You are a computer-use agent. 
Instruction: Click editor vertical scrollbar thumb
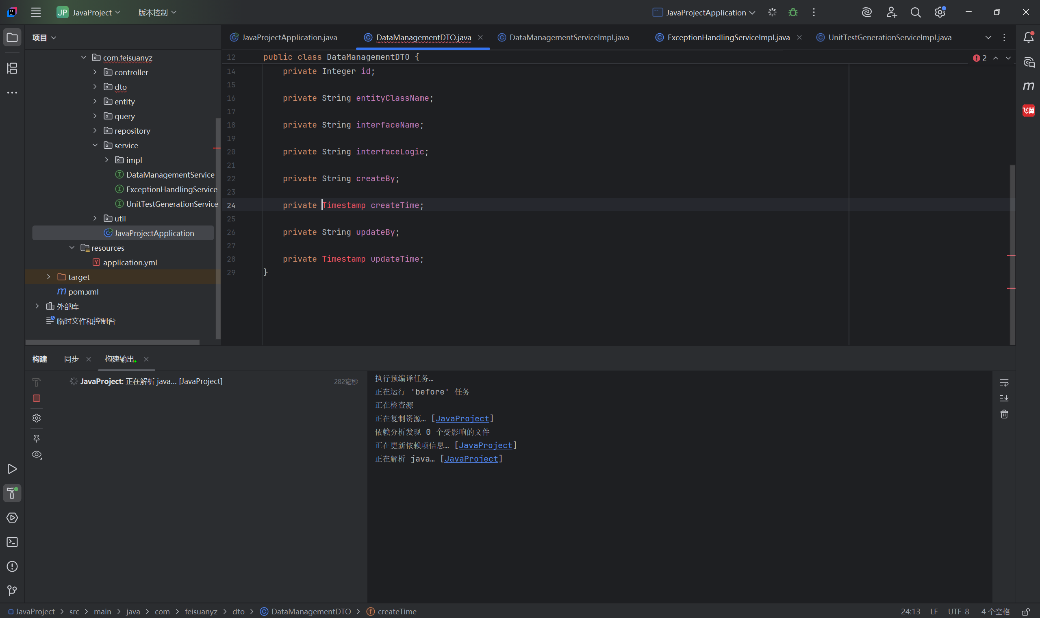tap(1012, 255)
